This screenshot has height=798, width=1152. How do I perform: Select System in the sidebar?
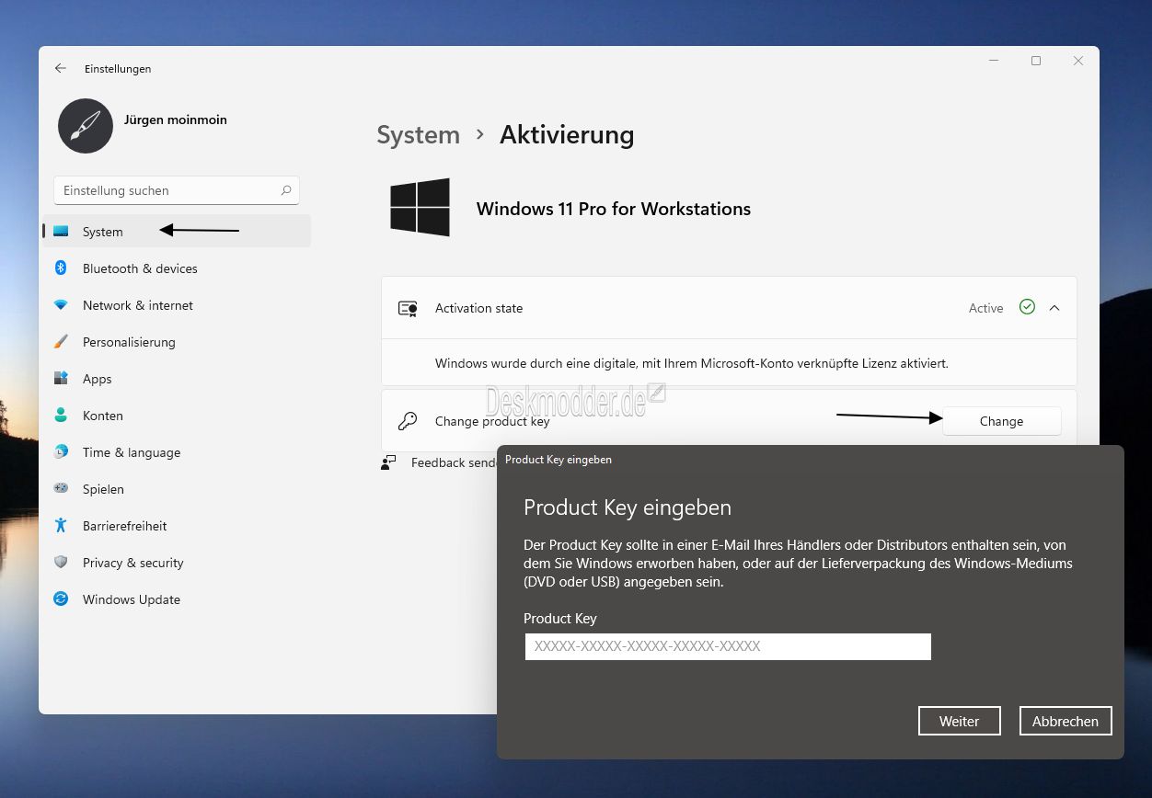coord(177,231)
